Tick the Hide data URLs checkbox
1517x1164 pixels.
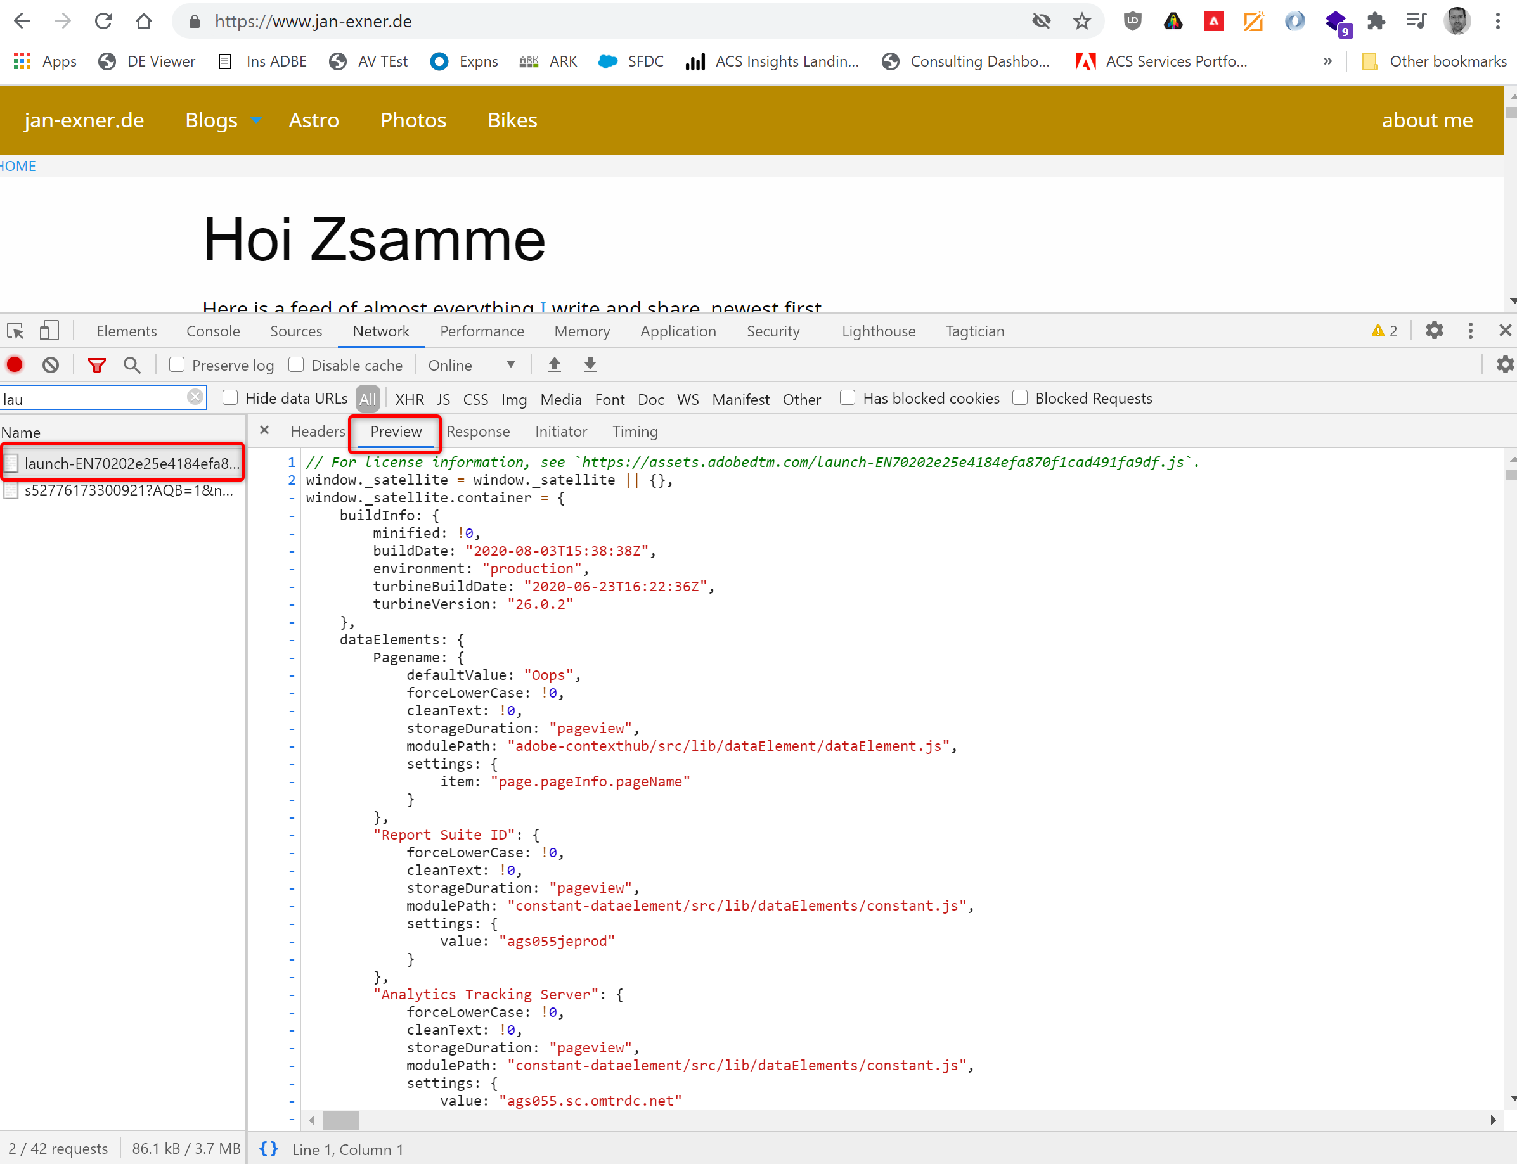[230, 399]
